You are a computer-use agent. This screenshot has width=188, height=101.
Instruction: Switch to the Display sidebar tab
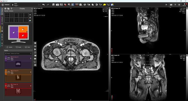pyautogui.click(x=2, y=12)
